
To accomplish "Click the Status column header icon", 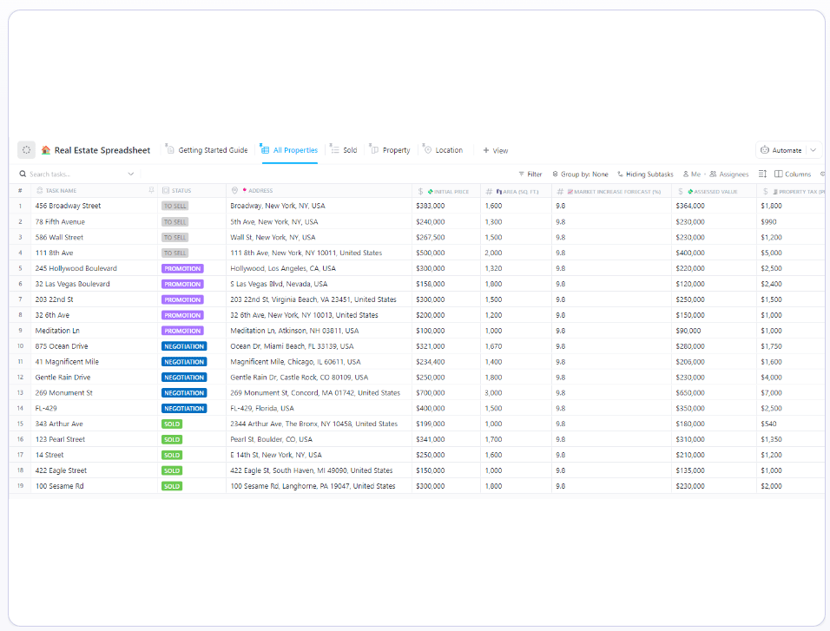I will 166,190.
